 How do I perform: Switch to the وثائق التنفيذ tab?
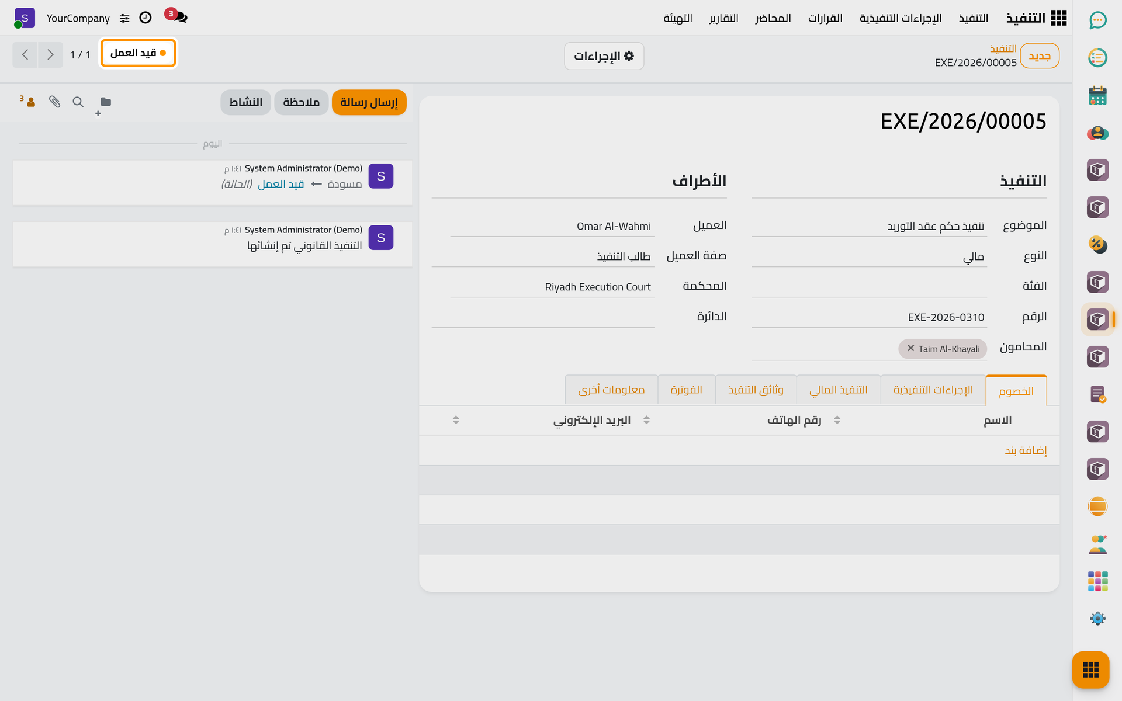pyautogui.click(x=756, y=390)
